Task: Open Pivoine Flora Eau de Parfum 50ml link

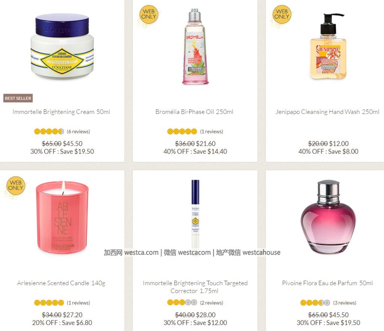Action: [x=327, y=283]
